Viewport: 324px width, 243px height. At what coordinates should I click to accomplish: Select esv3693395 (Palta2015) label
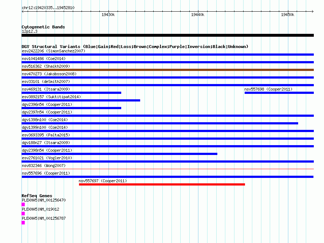pos(46,135)
